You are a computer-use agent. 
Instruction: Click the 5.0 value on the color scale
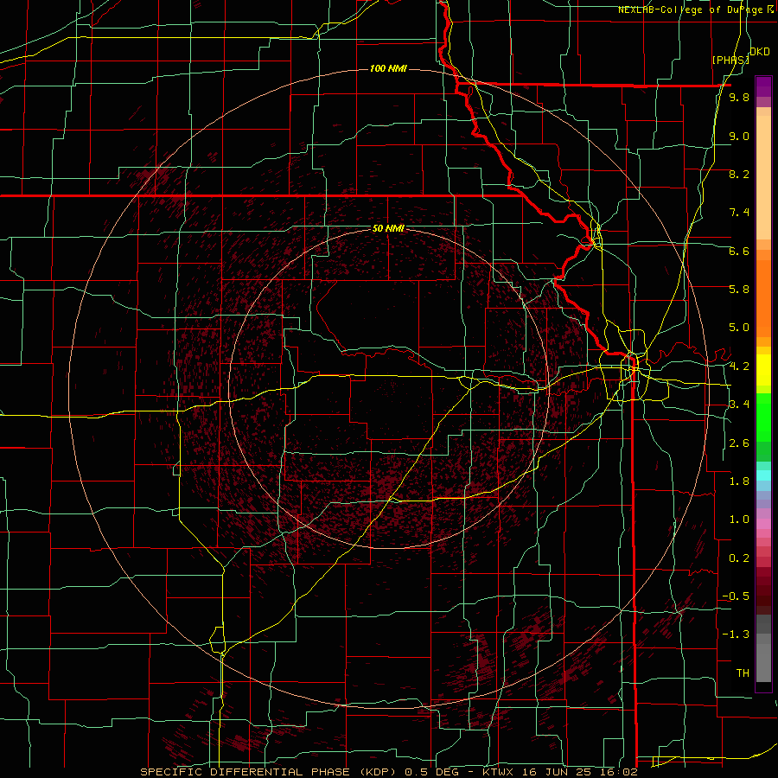pos(739,328)
